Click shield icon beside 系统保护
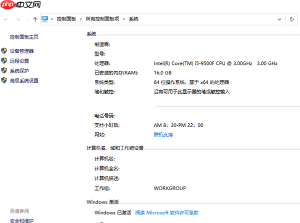This screenshot has width=300, height=223. click(4, 70)
